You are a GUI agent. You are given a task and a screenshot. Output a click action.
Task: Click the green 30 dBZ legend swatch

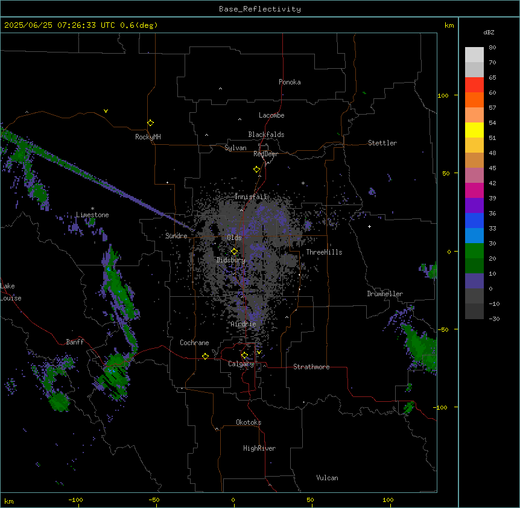tap(474, 251)
